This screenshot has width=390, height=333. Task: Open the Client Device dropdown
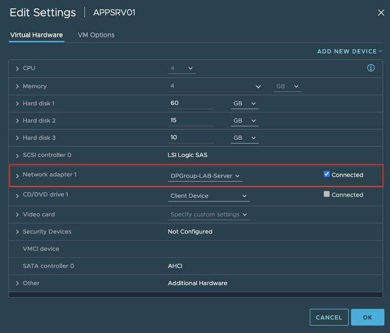[x=208, y=196]
